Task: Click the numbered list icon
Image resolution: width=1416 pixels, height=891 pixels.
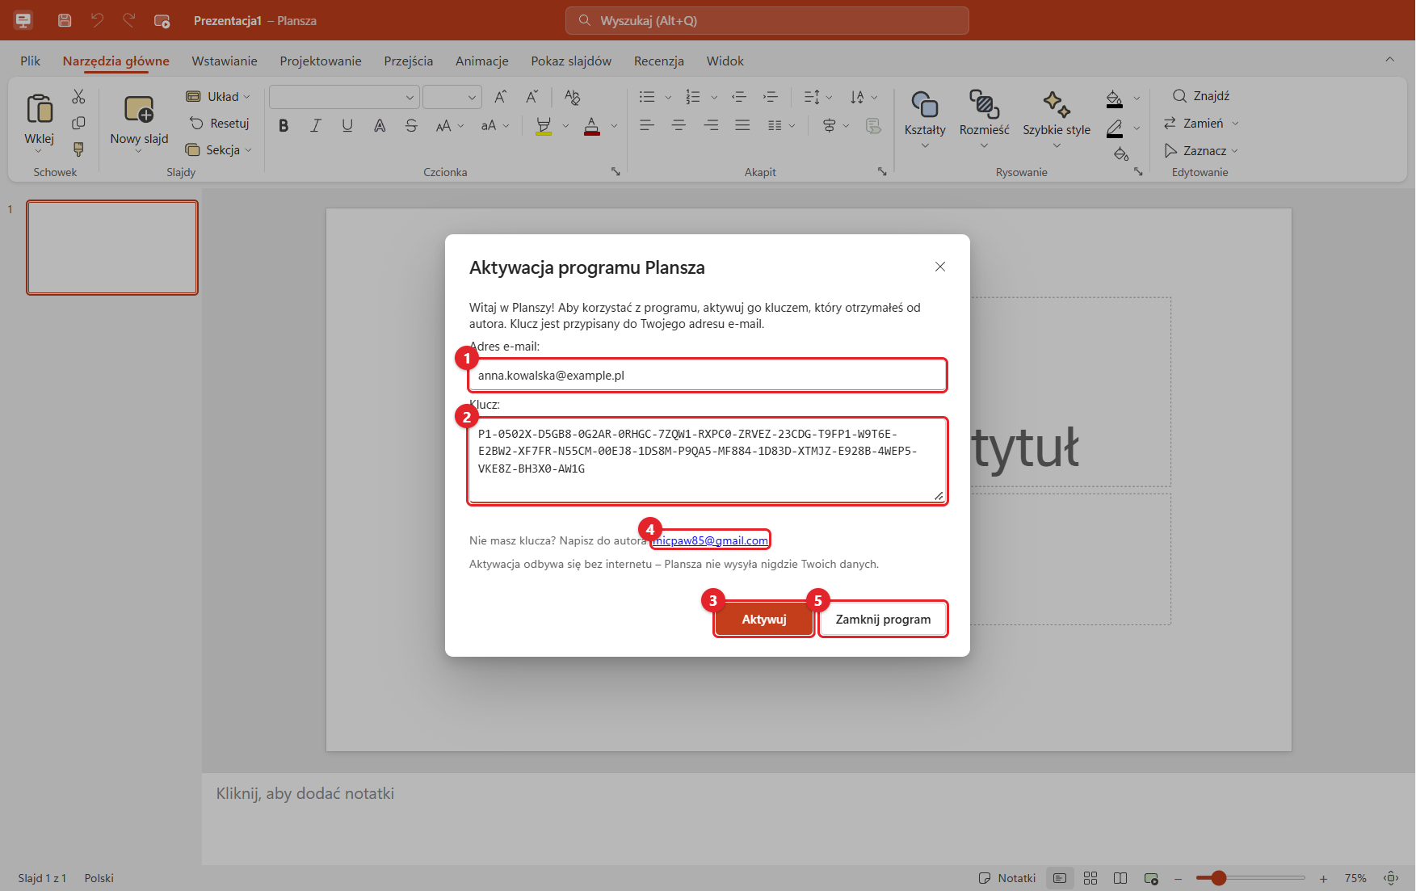Action: tap(693, 97)
